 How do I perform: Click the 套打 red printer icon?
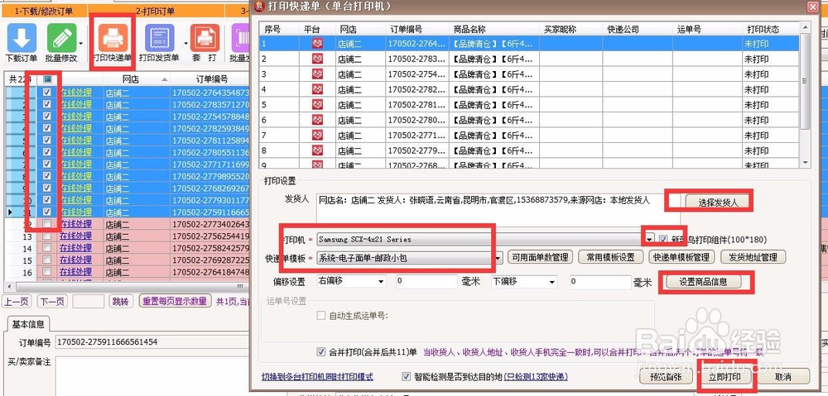(205, 37)
